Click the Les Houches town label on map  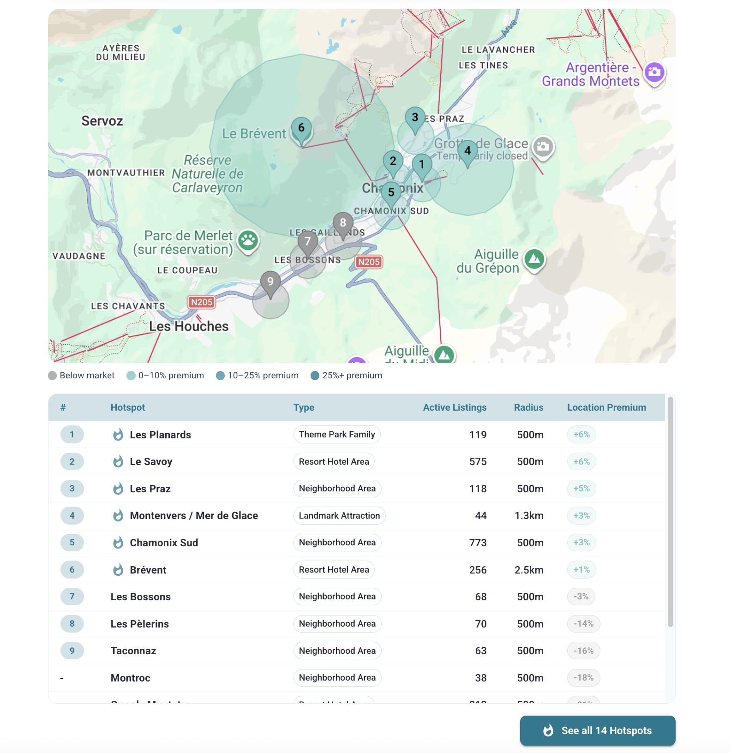189,326
